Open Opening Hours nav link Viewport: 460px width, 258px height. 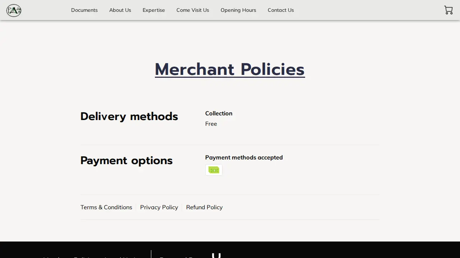238,10
